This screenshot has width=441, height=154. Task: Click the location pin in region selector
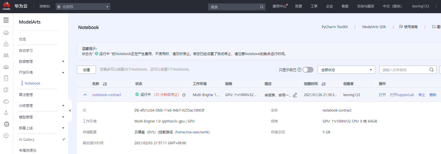(x=59, y=7)
